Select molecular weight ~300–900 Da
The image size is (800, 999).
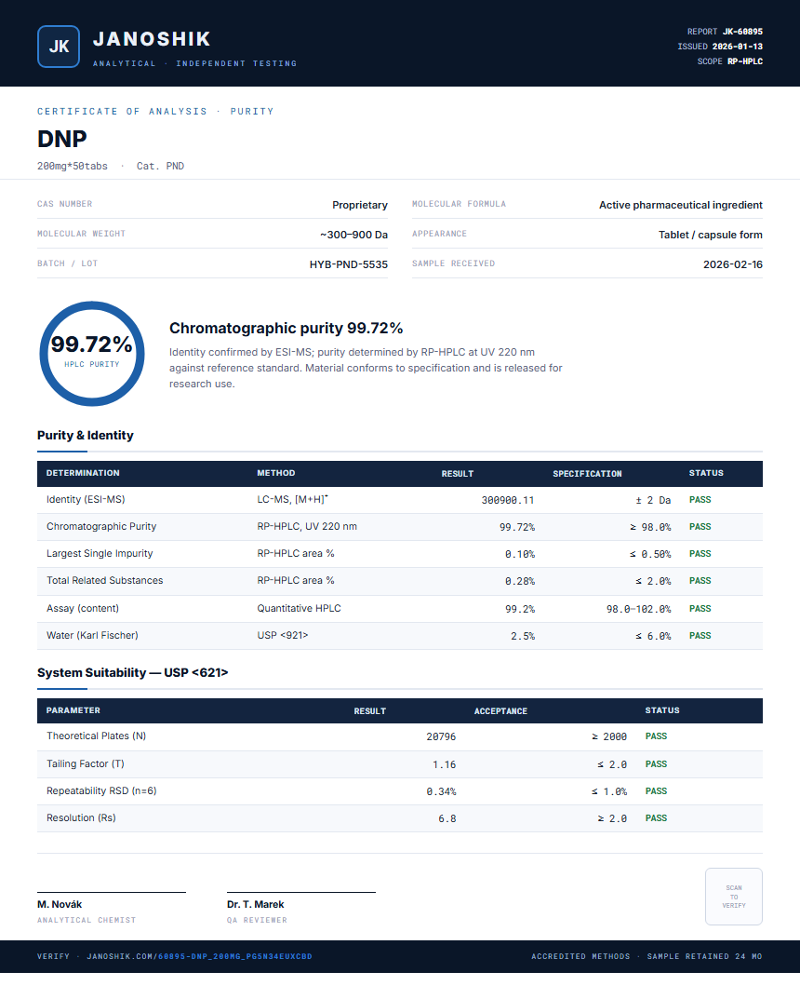pyautogui.click(x=353, y=235)
